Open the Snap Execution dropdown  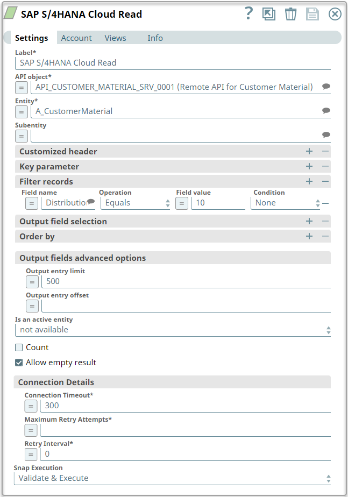tap(172, 478)
